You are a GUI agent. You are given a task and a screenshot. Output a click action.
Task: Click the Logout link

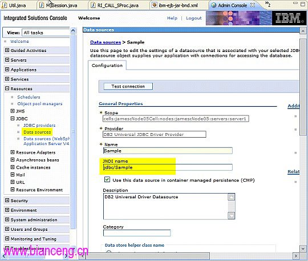pos(194,18)
